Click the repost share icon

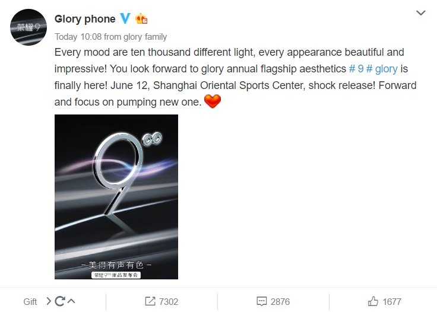point(150,301)
